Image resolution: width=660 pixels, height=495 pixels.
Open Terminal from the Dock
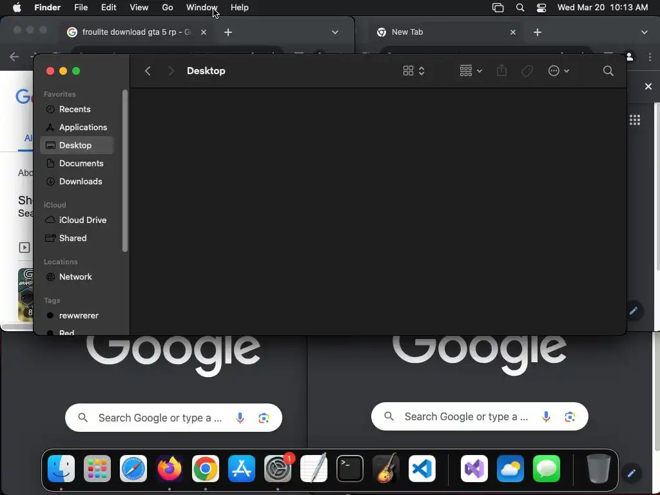(350, 469)
